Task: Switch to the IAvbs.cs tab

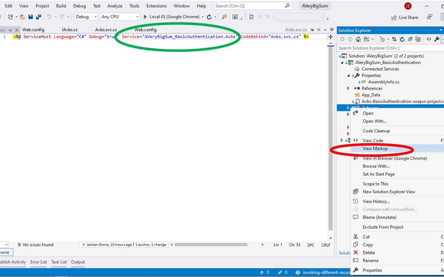Action: click(x=70, y=30)
